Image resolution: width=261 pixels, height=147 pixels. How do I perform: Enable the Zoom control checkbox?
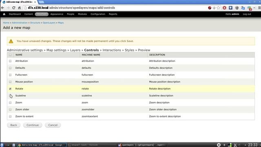pos(10,102)
